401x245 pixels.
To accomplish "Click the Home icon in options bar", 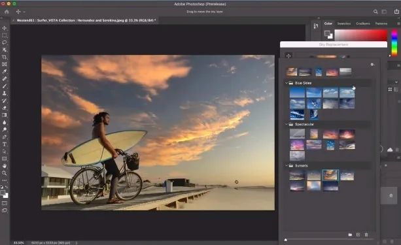I will [x=7, y=12].
